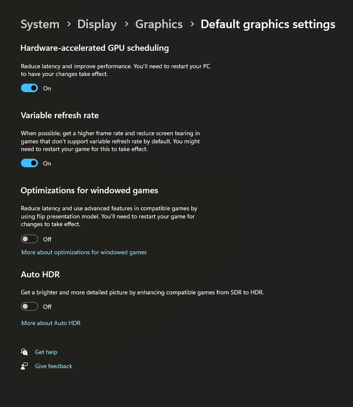Enable Optimizations for windowed games toggle
This screenshot has height=407, width=353.
(29, 239)
